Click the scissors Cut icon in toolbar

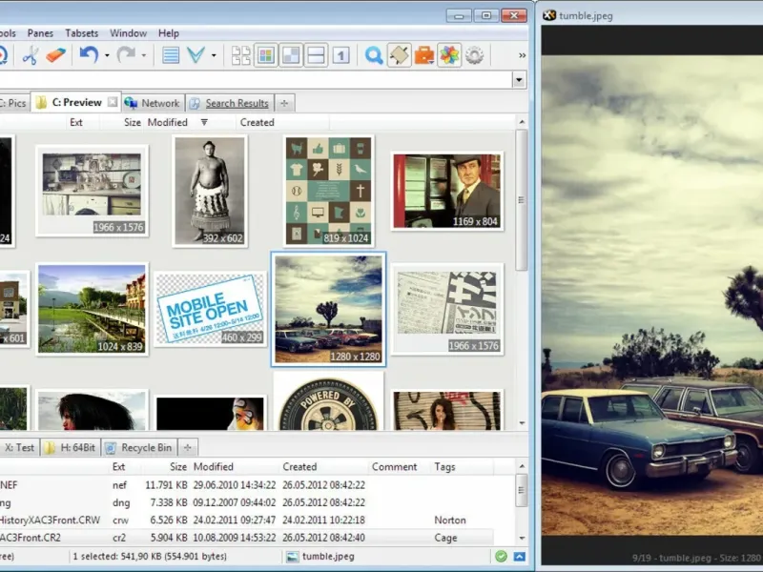pos(31,55)
